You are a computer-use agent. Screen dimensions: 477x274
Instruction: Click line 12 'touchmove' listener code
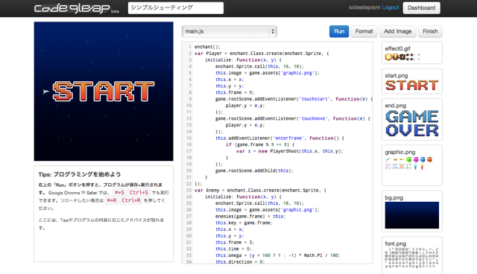(293, 118)
